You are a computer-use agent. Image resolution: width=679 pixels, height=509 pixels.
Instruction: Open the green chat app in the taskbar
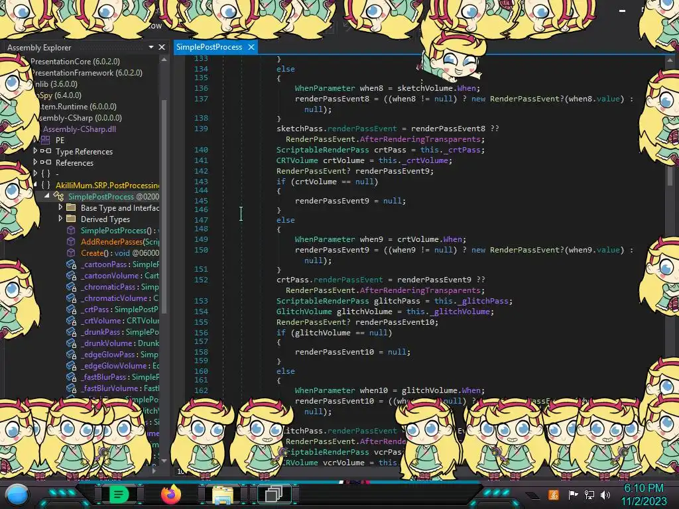pos(119,494)
